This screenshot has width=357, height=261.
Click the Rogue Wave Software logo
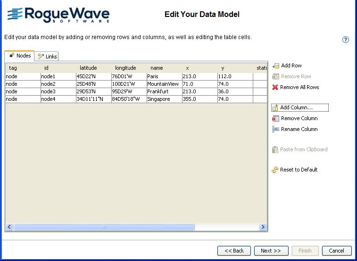point(58,15)
